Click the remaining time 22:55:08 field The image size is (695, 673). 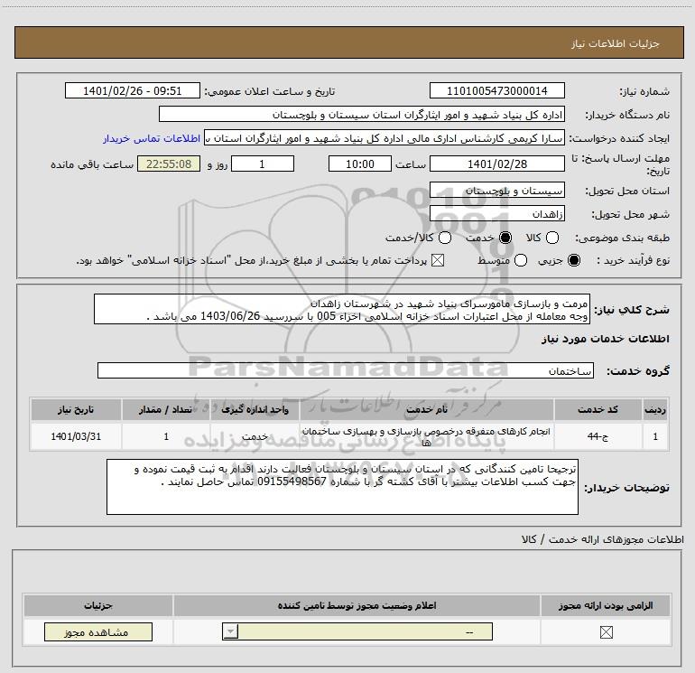click(169, 164)
